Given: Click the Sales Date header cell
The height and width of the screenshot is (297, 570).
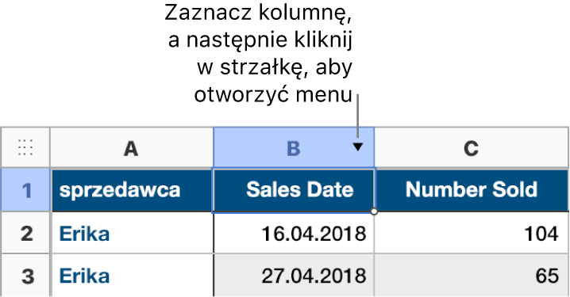Looking at the screenshot, I should pos(294,190).
